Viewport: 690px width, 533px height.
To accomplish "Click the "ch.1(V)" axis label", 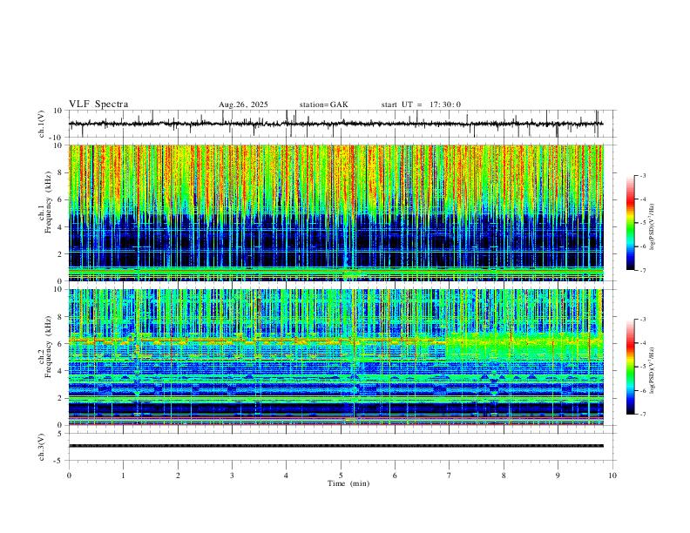I will pyautogui.click(x=42, y=124).
